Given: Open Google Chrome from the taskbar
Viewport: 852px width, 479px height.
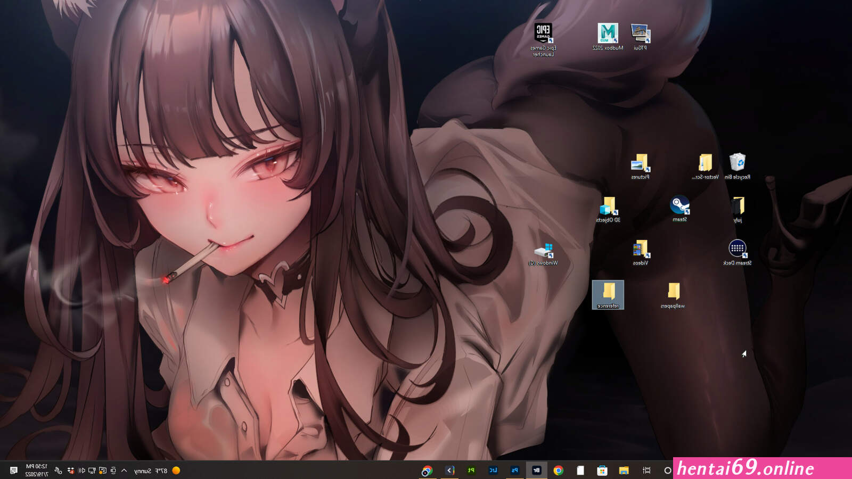Looking at the screenshot, I should 558,470.
